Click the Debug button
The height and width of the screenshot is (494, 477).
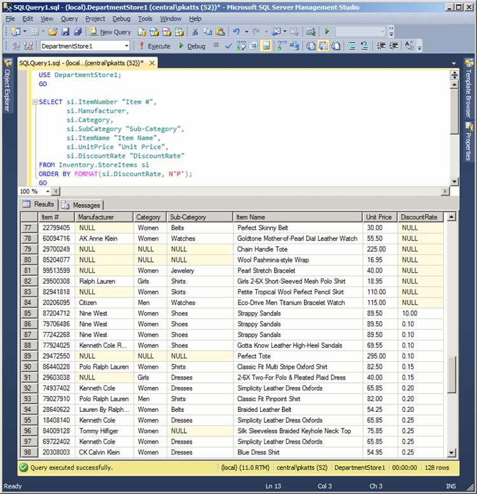(192, 46)
